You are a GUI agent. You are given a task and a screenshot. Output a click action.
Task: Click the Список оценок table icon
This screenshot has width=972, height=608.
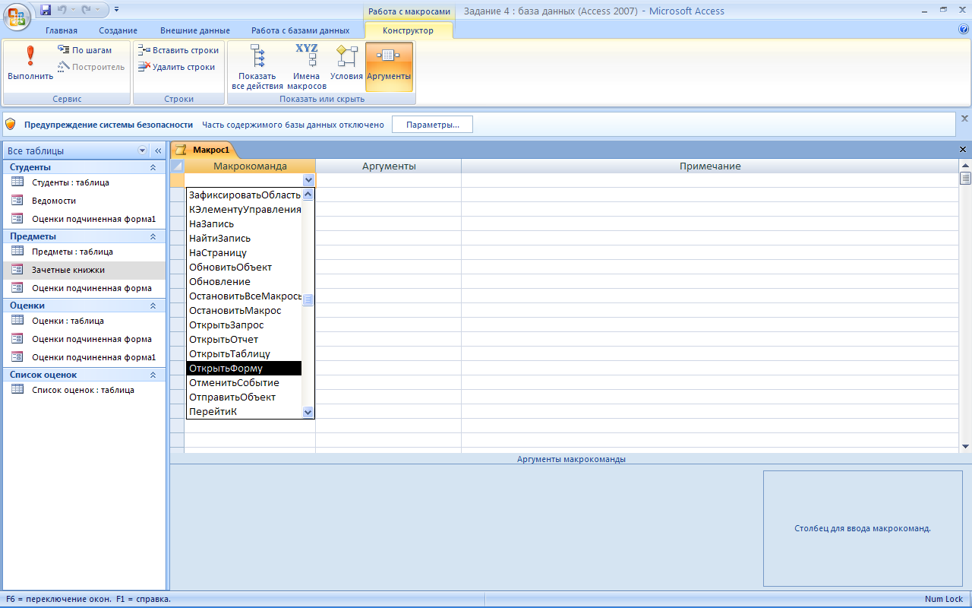(x=17, y=390)
